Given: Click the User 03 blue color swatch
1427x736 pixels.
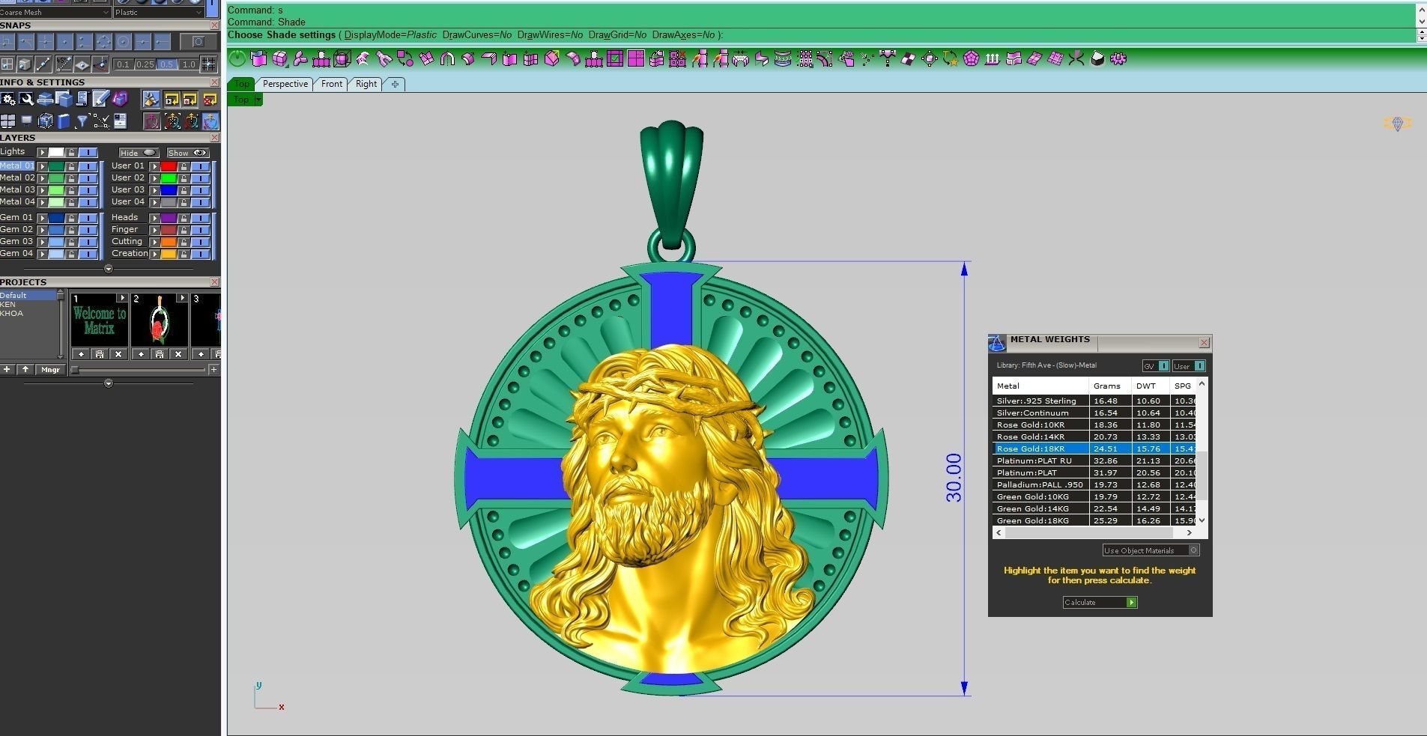Looking at the screenshot, I should (169, 190).
